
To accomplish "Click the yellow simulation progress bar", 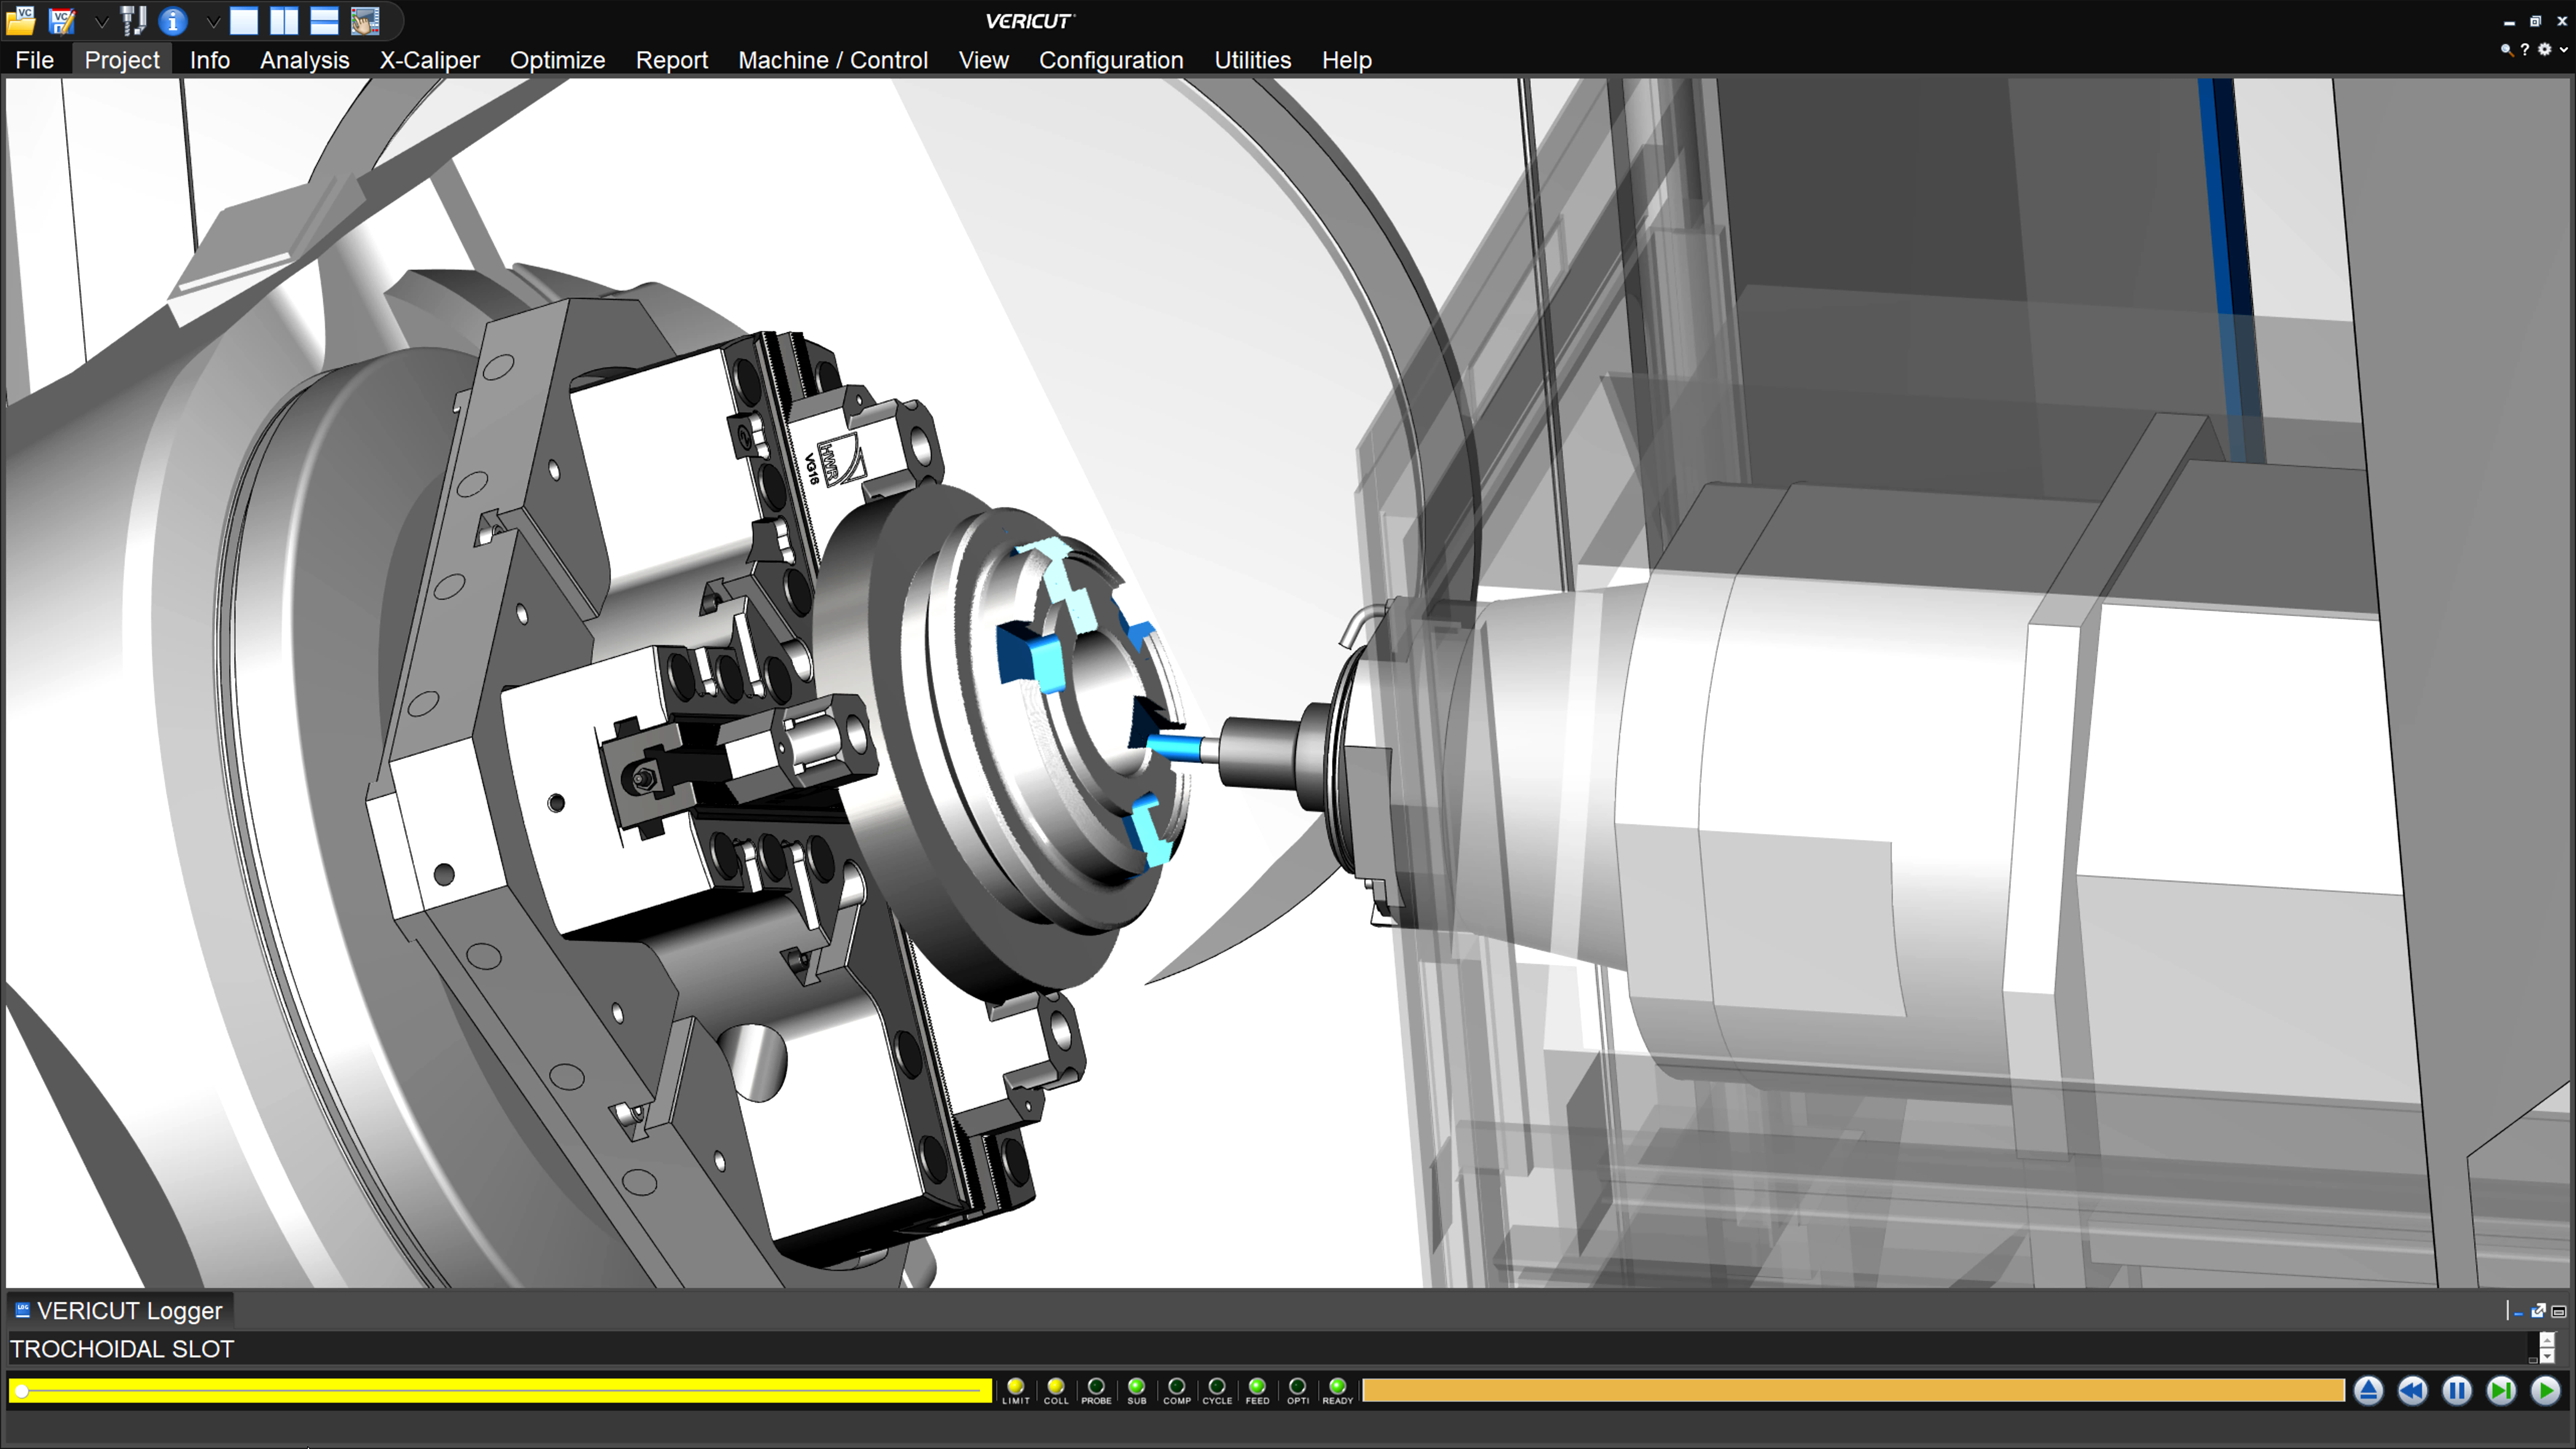I will click(500, 1390).
